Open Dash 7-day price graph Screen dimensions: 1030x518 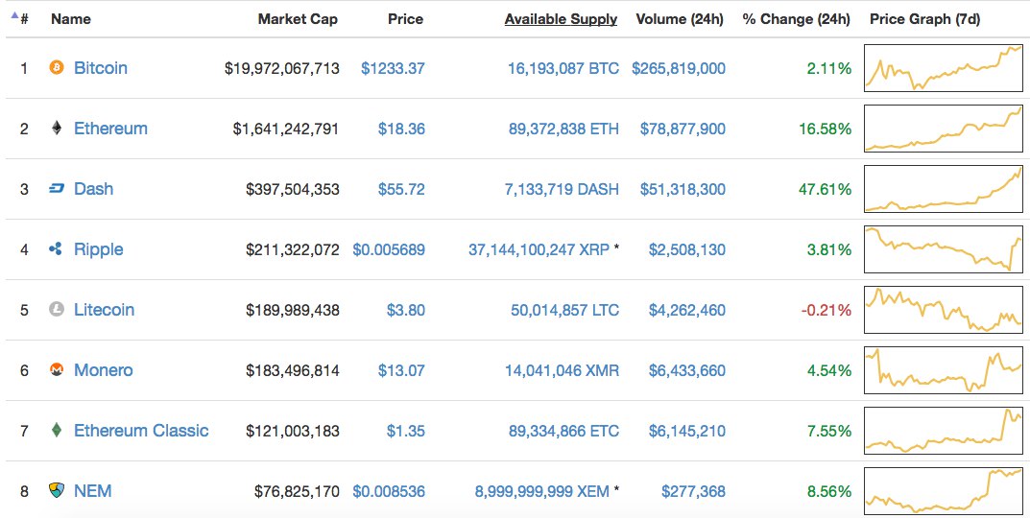(944, 188)
